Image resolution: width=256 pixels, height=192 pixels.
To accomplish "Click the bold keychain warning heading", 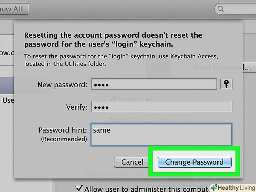I will (113, 40).
